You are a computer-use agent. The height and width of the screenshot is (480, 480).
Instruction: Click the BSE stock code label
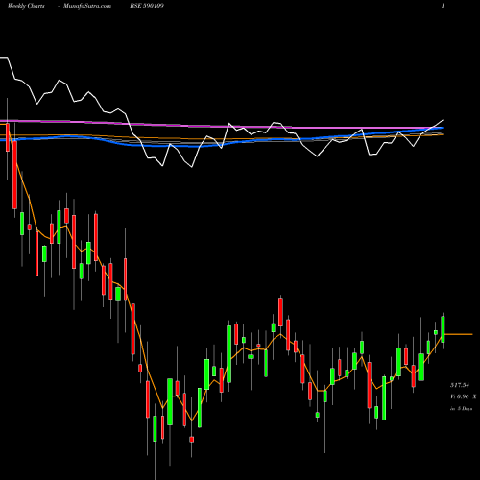(147, 6)
